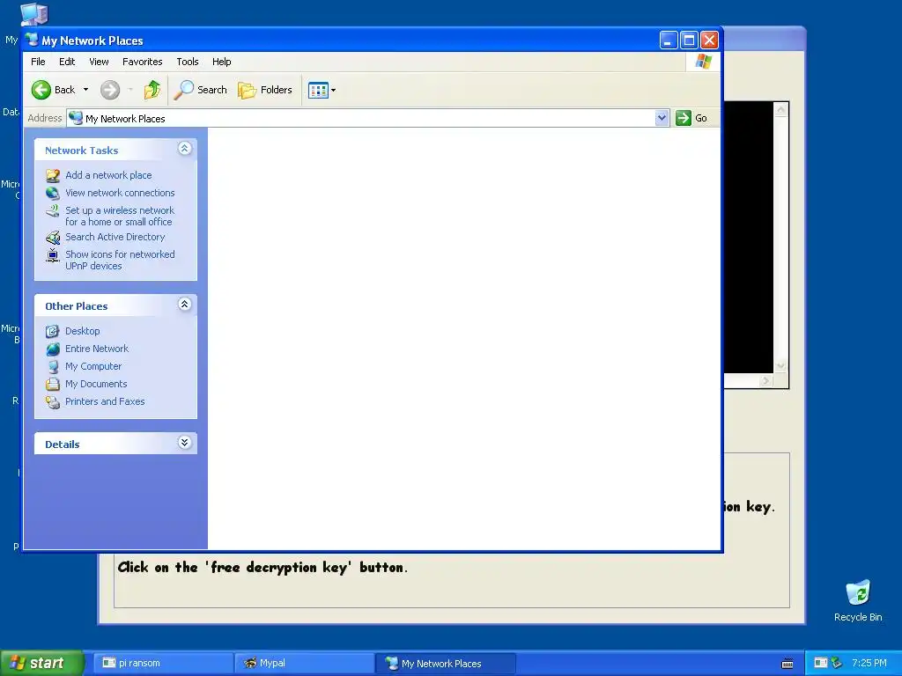Open My Computer from Other Places
The height and width of the screenshot is (676, 902).
[93, 367]
